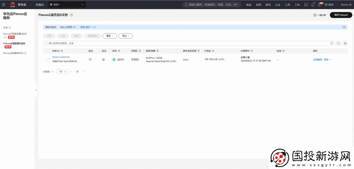Click the refresh icon in the region bar
Viewport: 354px width, 169px height.
[x=344, y=27]
